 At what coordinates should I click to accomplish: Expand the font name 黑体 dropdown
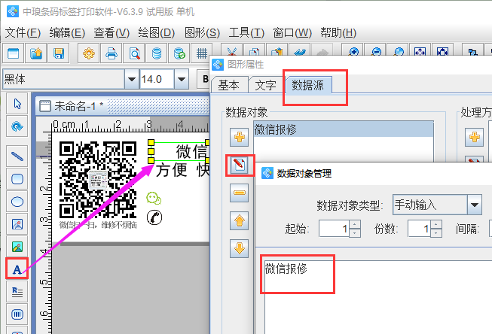tap(132, 79)
